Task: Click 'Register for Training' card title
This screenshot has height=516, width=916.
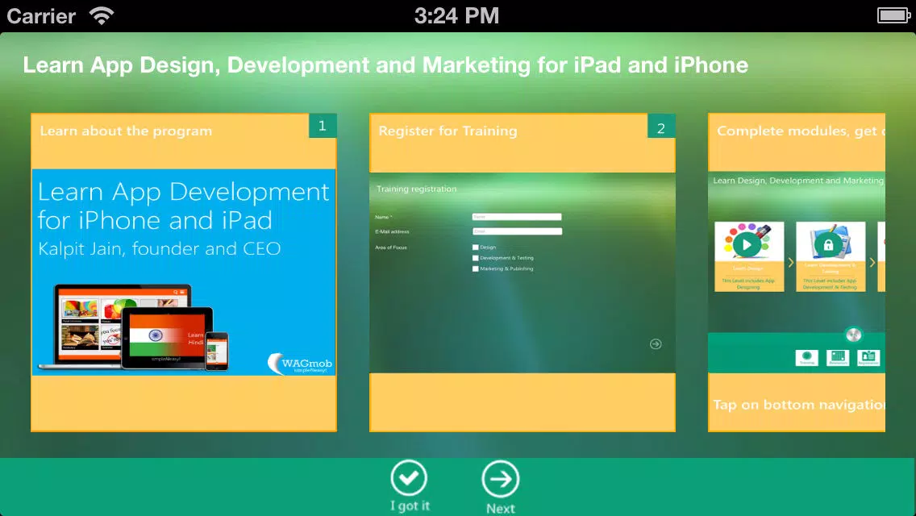Action: (x=448, y=131)
